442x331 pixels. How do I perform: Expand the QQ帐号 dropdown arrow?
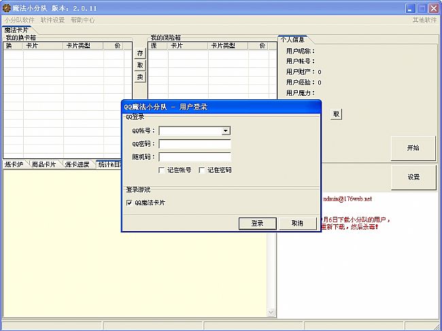point(226,130)
